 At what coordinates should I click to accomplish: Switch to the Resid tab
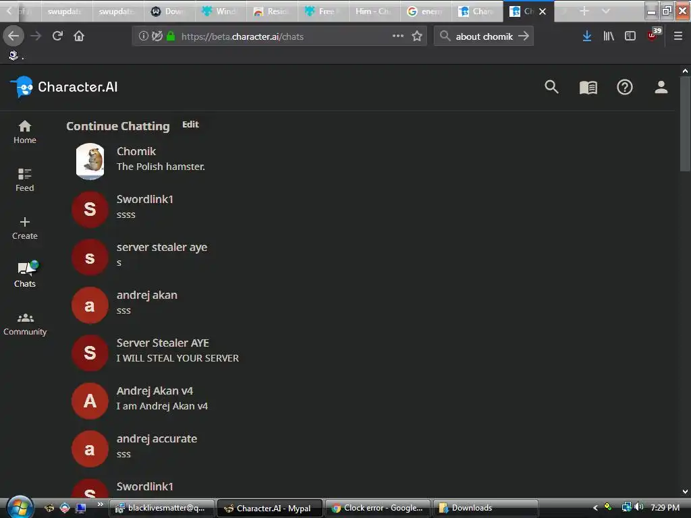coord(272,11)
